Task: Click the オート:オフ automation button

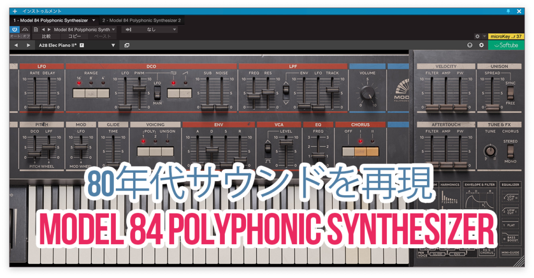Action: click(x=20, y=36)
